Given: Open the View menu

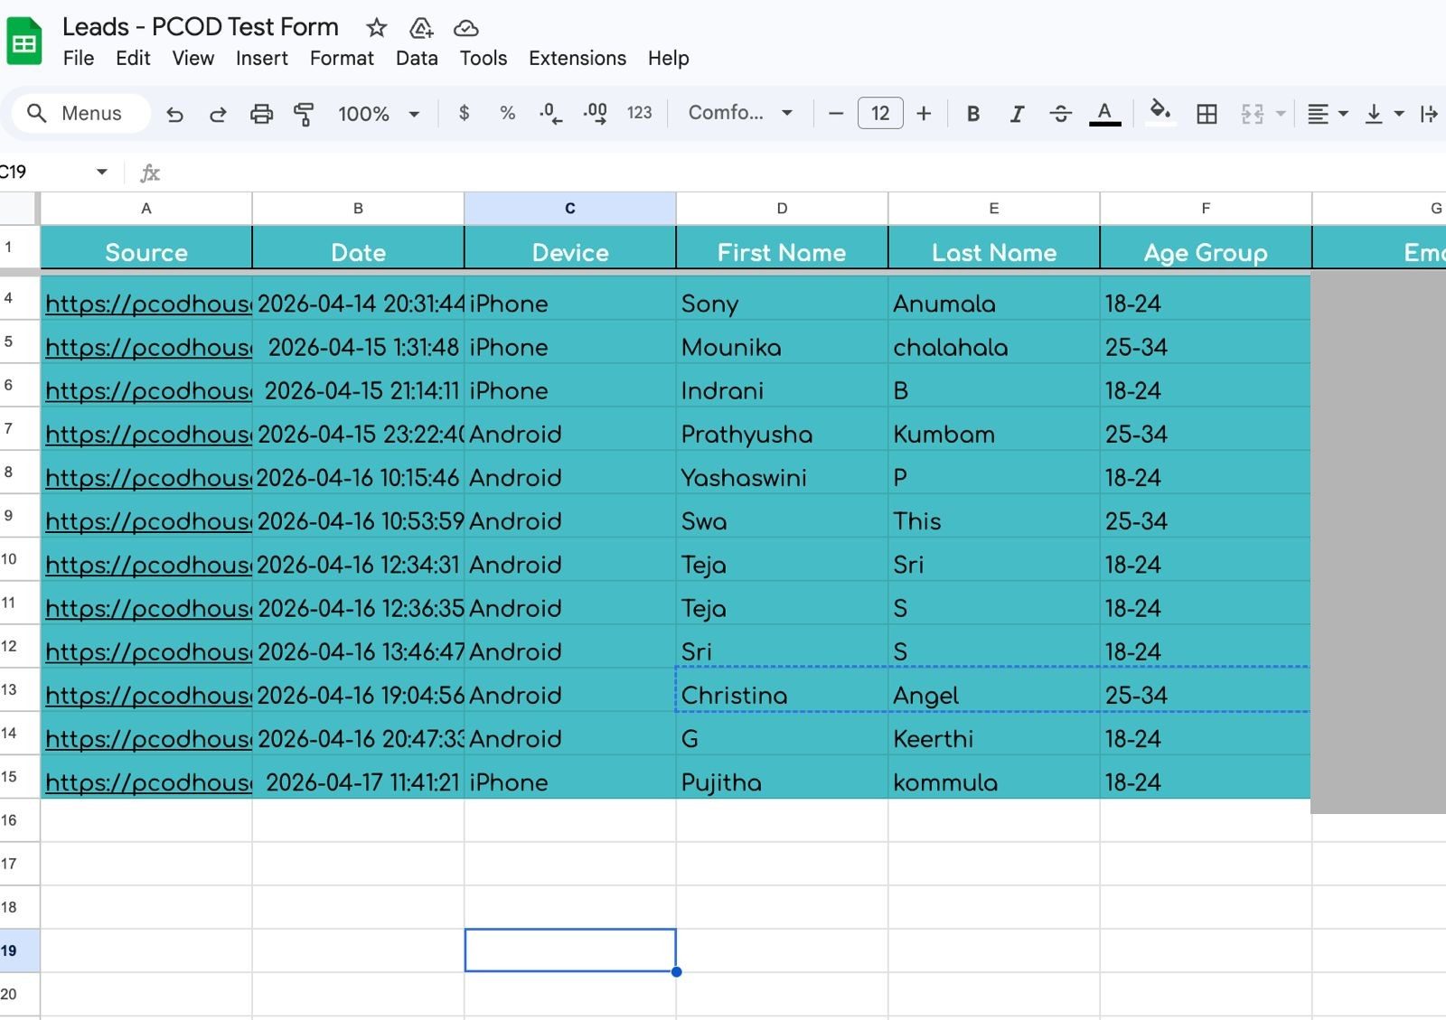Looking at the screenshot, I should tap(193, 58).
